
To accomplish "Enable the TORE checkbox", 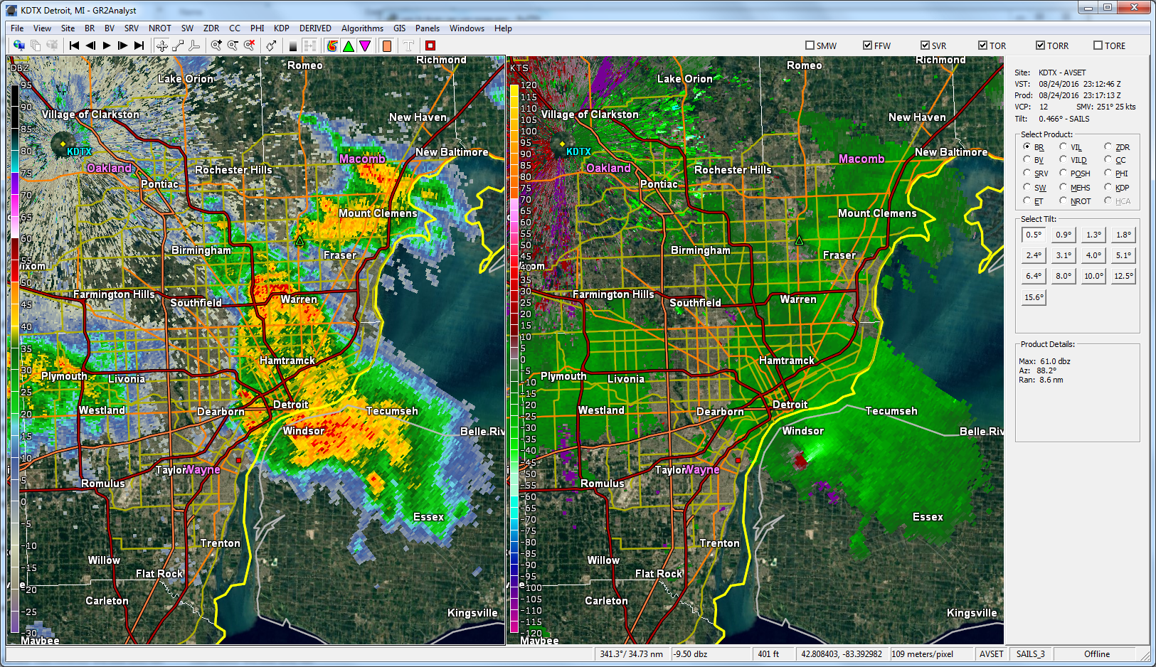I will 1098,46.
